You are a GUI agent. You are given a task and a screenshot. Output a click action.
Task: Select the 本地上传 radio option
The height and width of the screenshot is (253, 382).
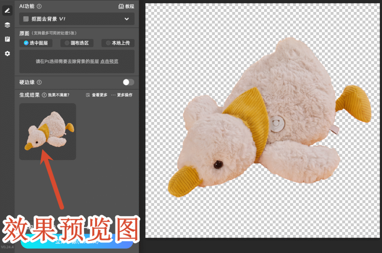click(118, 43)
